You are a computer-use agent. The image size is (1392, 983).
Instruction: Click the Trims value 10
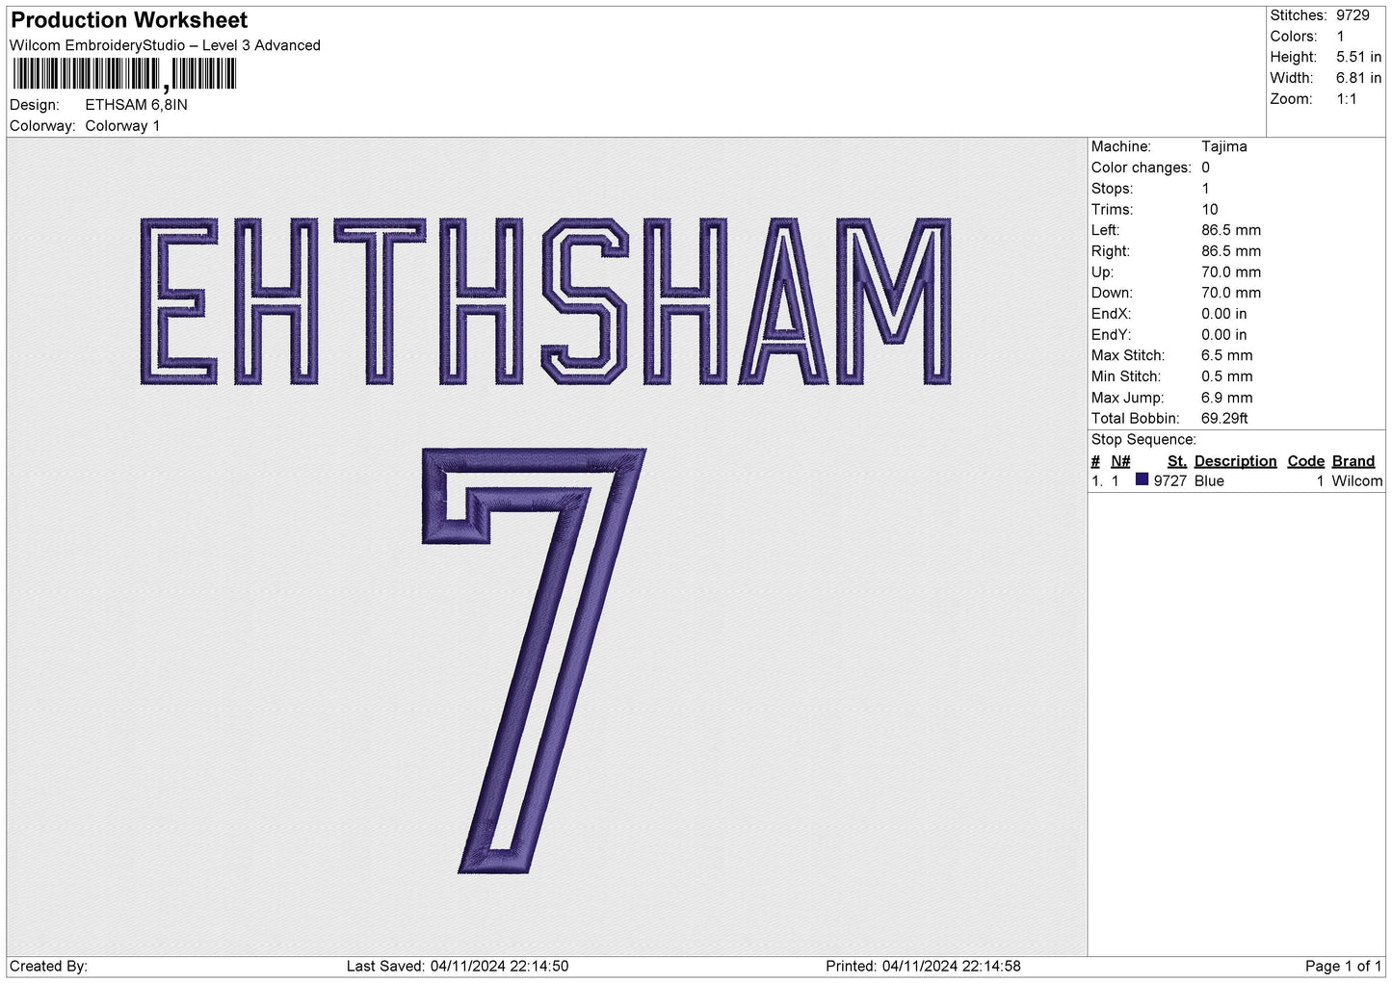click(1210, 210)
